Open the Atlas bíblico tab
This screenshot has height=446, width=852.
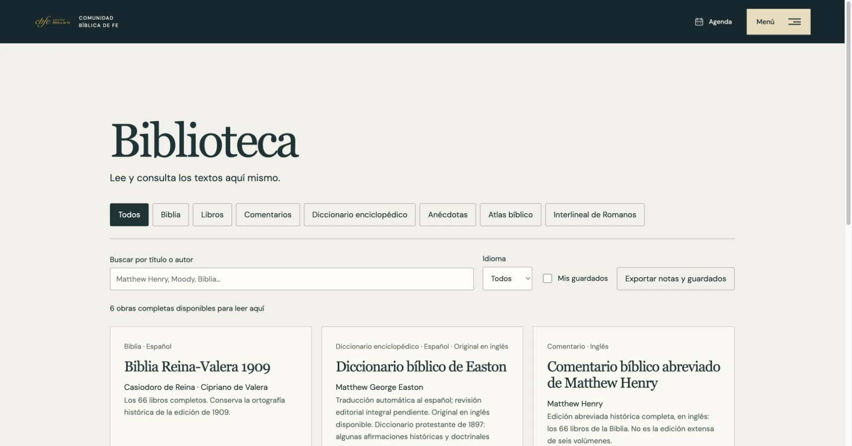pyautogui.click(x=510, y=215)
